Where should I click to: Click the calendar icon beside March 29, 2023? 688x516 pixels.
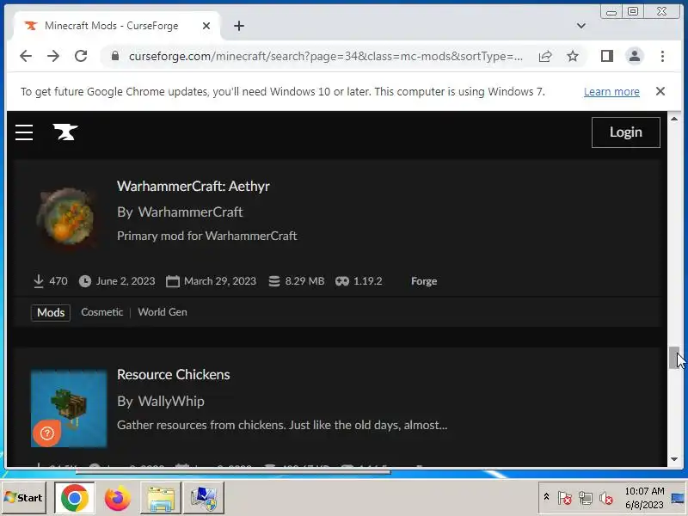(173, 281)
